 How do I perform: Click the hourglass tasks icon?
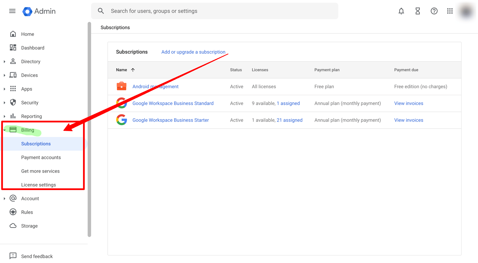coord(417,11)
